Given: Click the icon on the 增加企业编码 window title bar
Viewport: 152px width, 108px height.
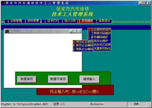Looking at the screenshot, I should [7, 31].
